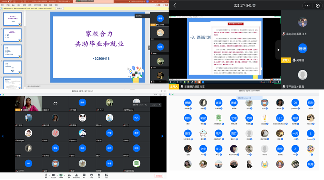Switch layout view icon beside fullscreen
This screenshot has width=324, height=180.
(160, 94)
